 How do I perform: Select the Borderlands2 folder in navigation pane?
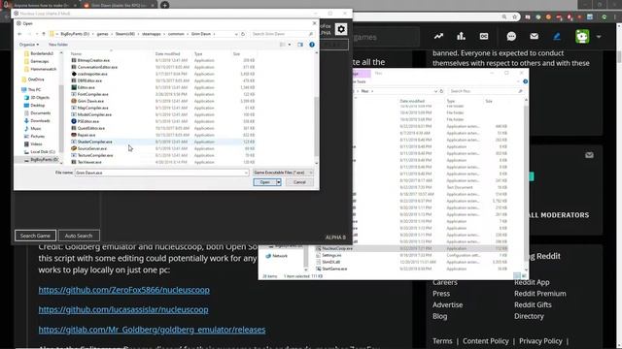click(x=41, y=54)
